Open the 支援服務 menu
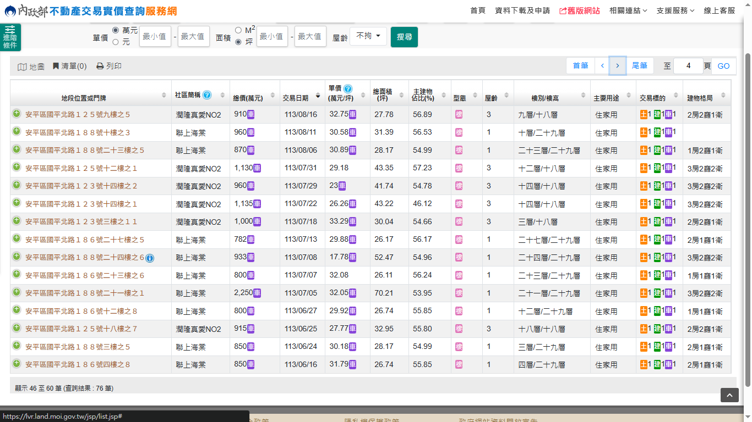This screenshot has height=422, width=752. 675,10
